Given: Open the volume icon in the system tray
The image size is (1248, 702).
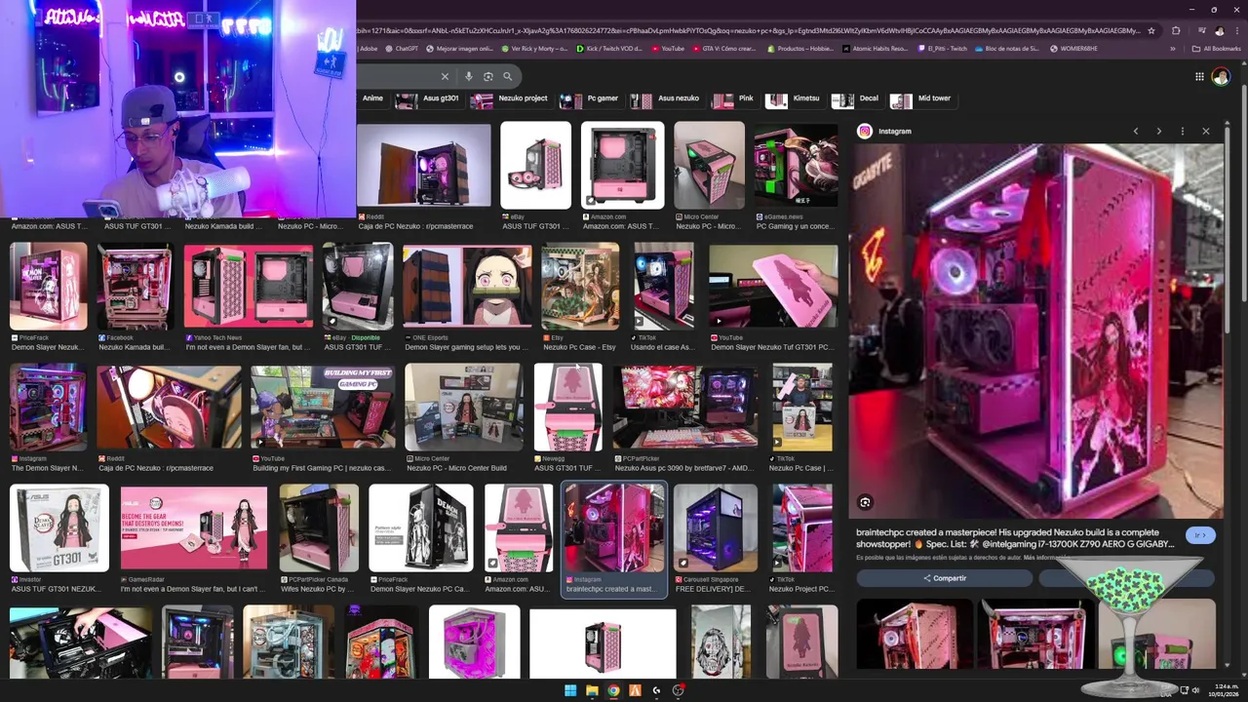Looking at the screenshot, I should point(1197,690).
